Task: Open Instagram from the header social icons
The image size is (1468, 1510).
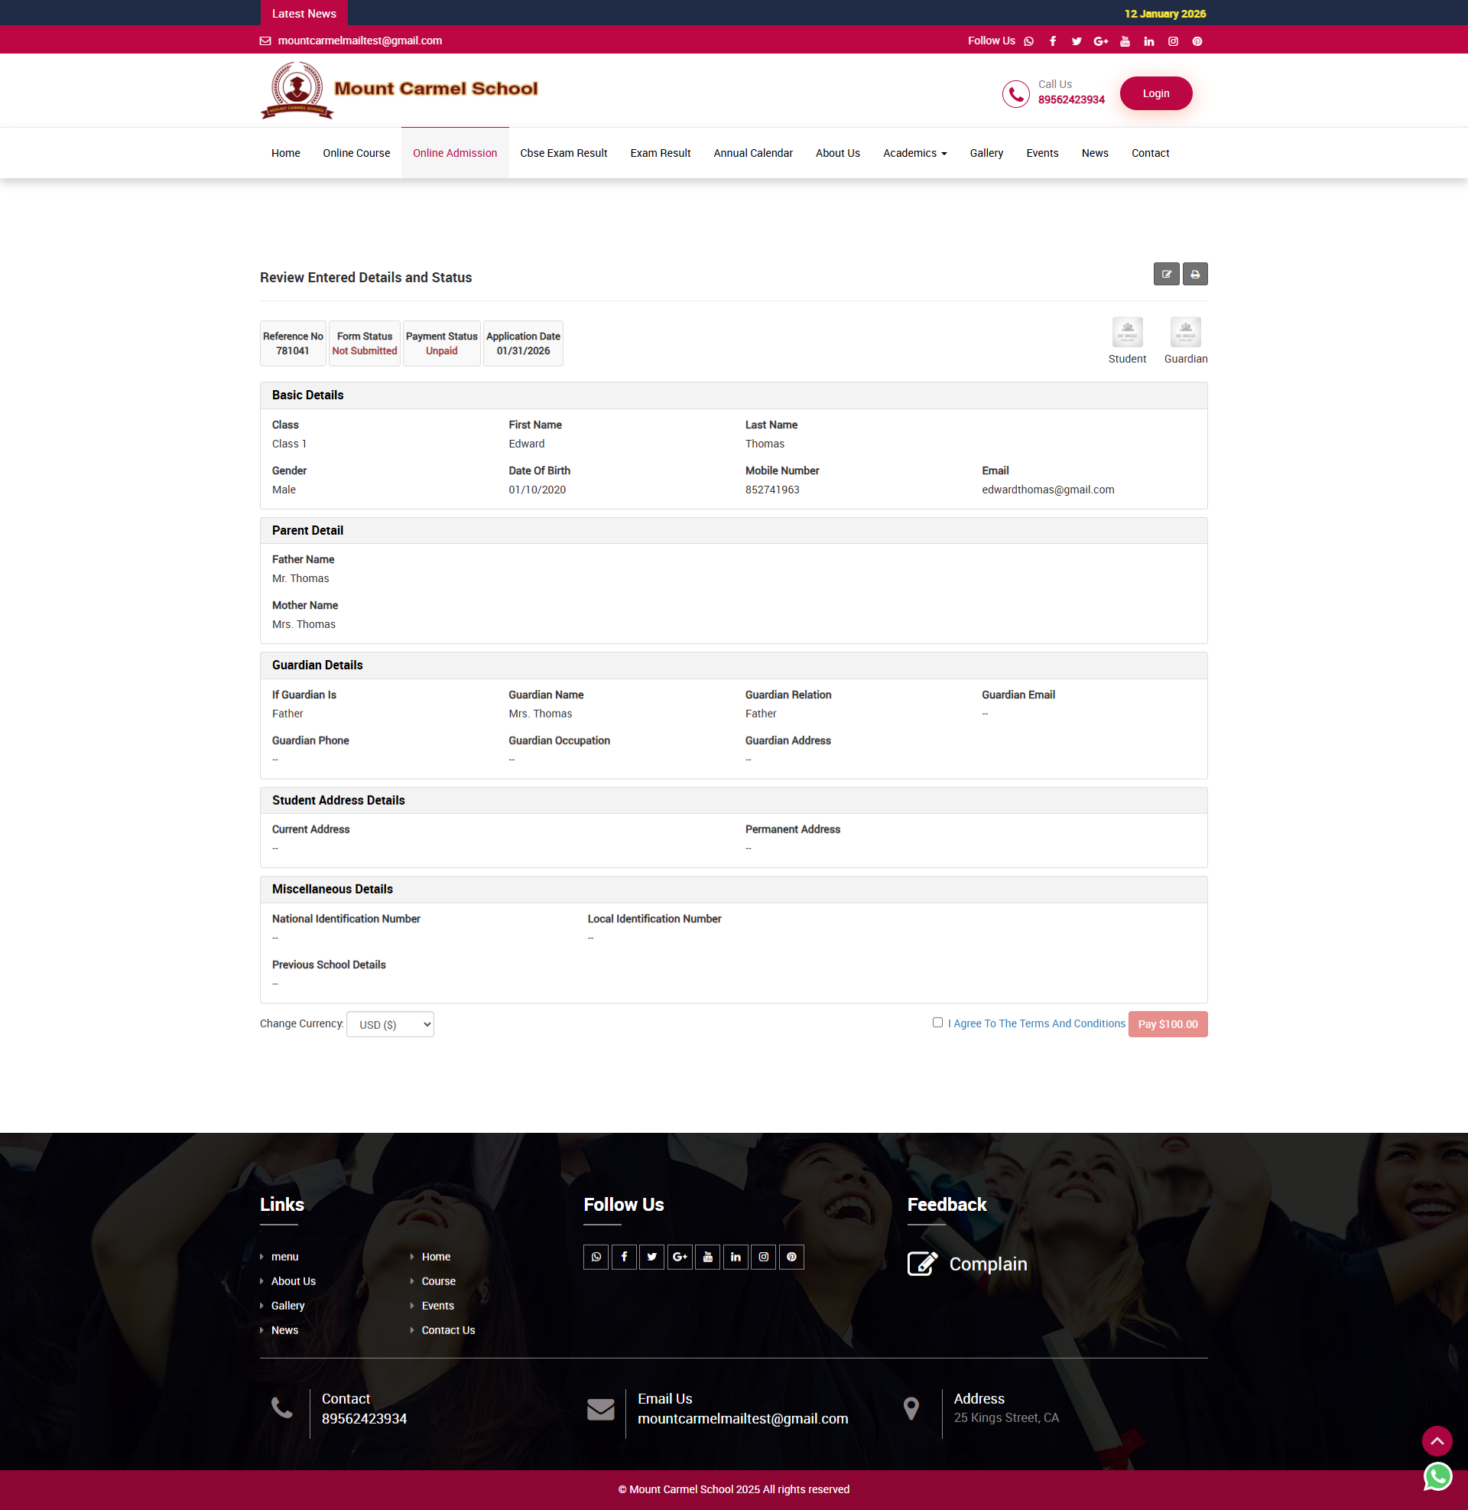Action: [x=1173, y=41]
